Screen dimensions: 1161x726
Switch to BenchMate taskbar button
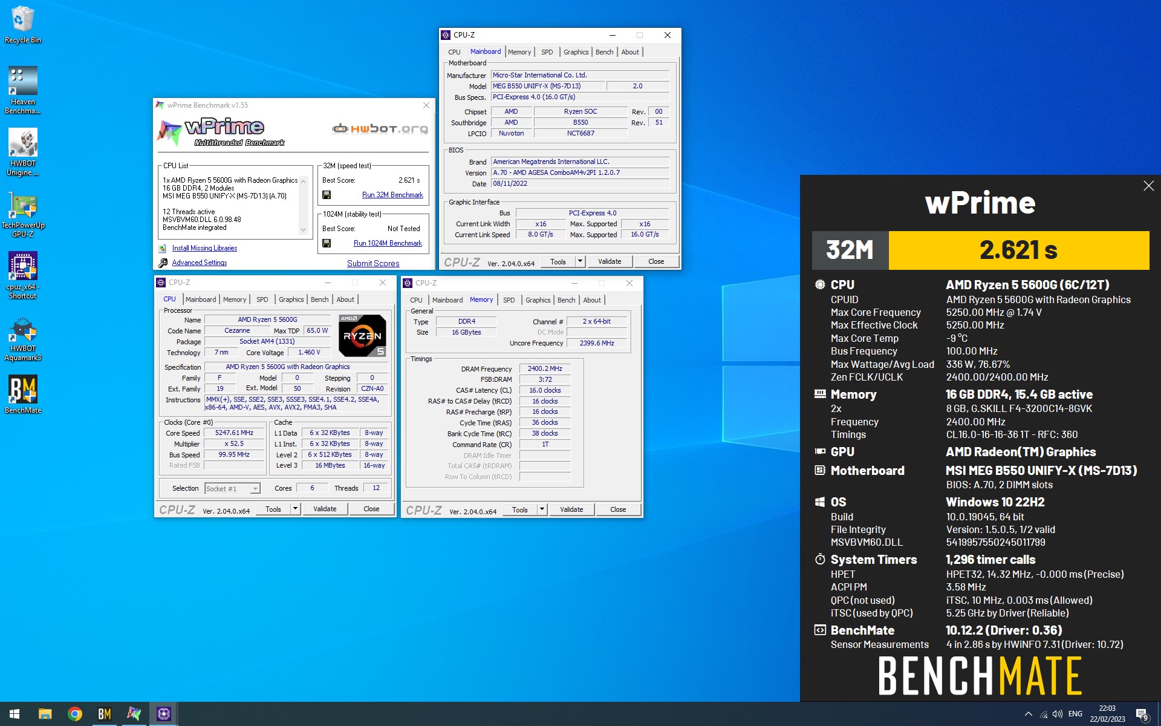click(x=105, y=714)
